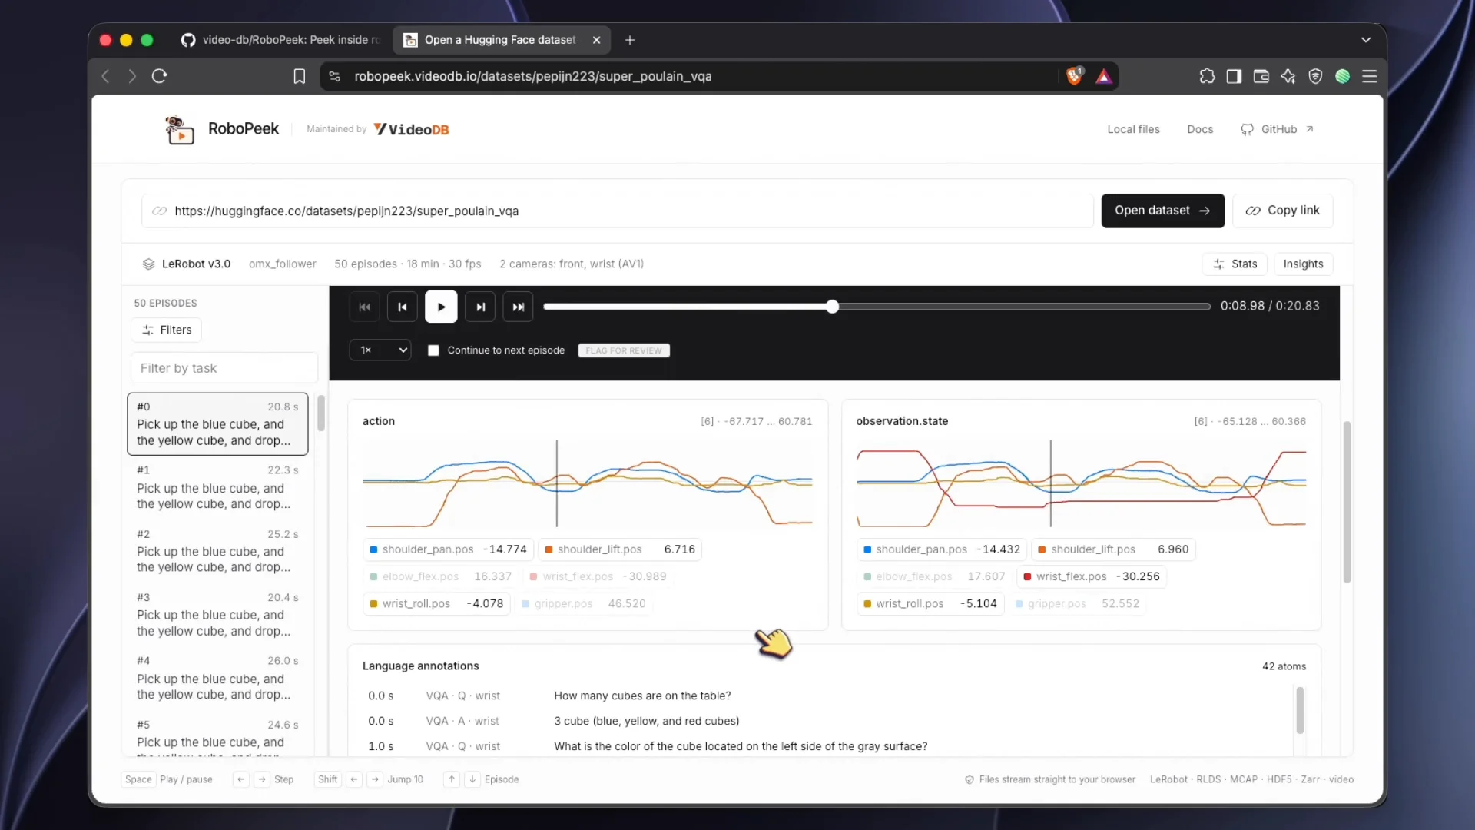Go back in browser history
The height and width of the screenshot is (830, 1475).
(106, 76)
